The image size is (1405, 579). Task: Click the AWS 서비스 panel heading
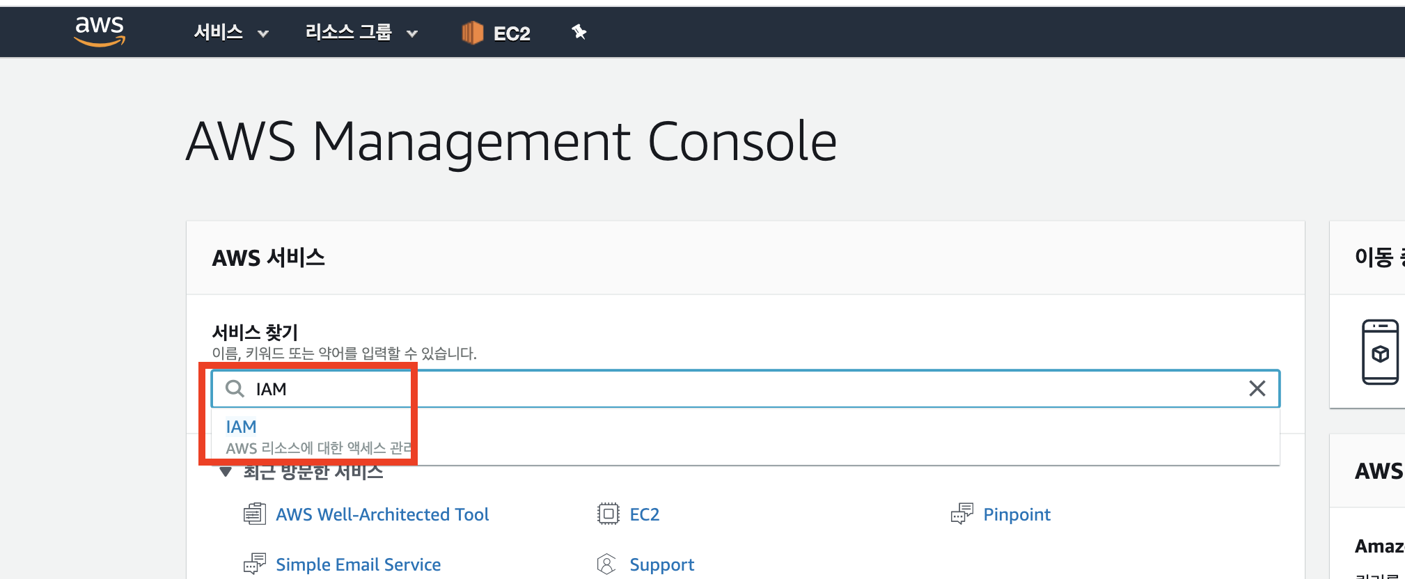(x=268, y=257)
